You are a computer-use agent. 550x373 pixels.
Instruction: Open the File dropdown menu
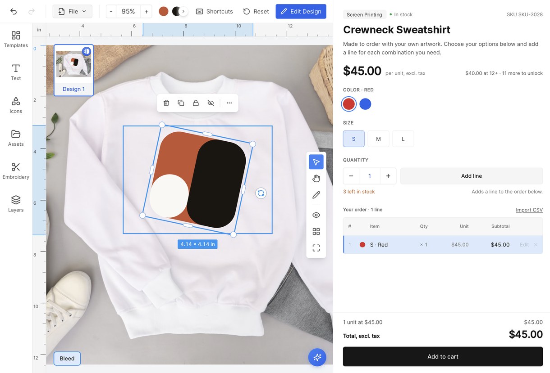pos(73,11)
